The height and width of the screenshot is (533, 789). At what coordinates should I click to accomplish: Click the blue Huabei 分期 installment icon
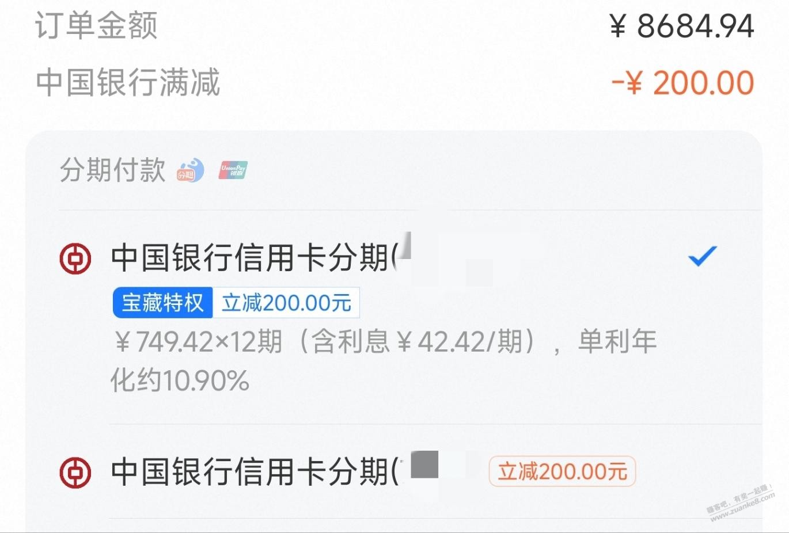pos(191,170)
